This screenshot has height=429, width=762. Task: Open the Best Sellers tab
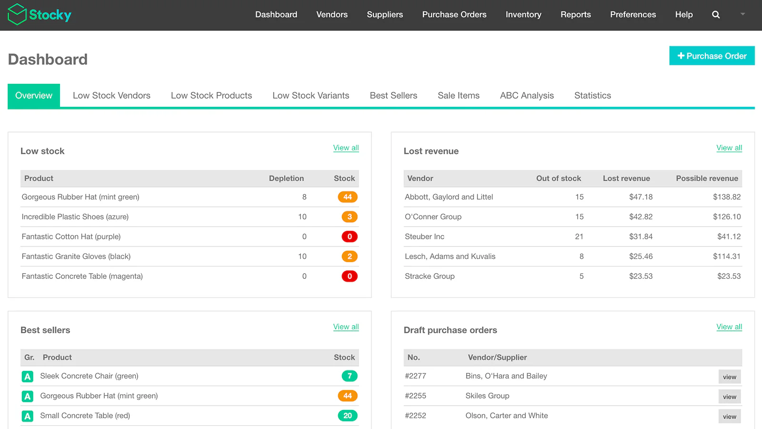point(393,95)
